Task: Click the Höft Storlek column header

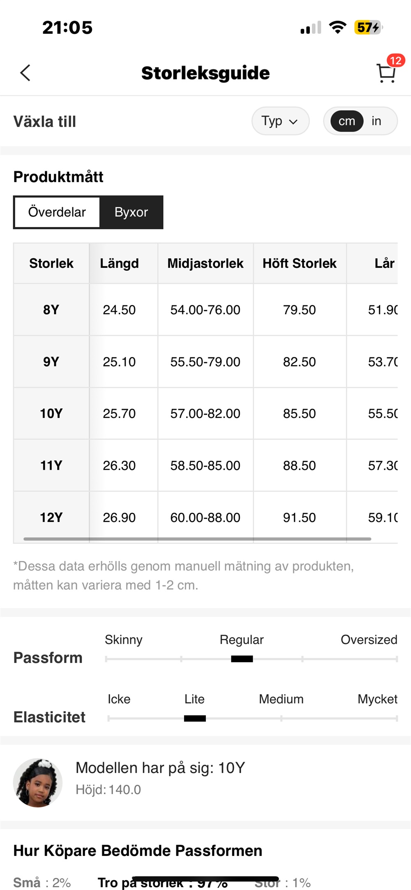Action: [299, 263]
